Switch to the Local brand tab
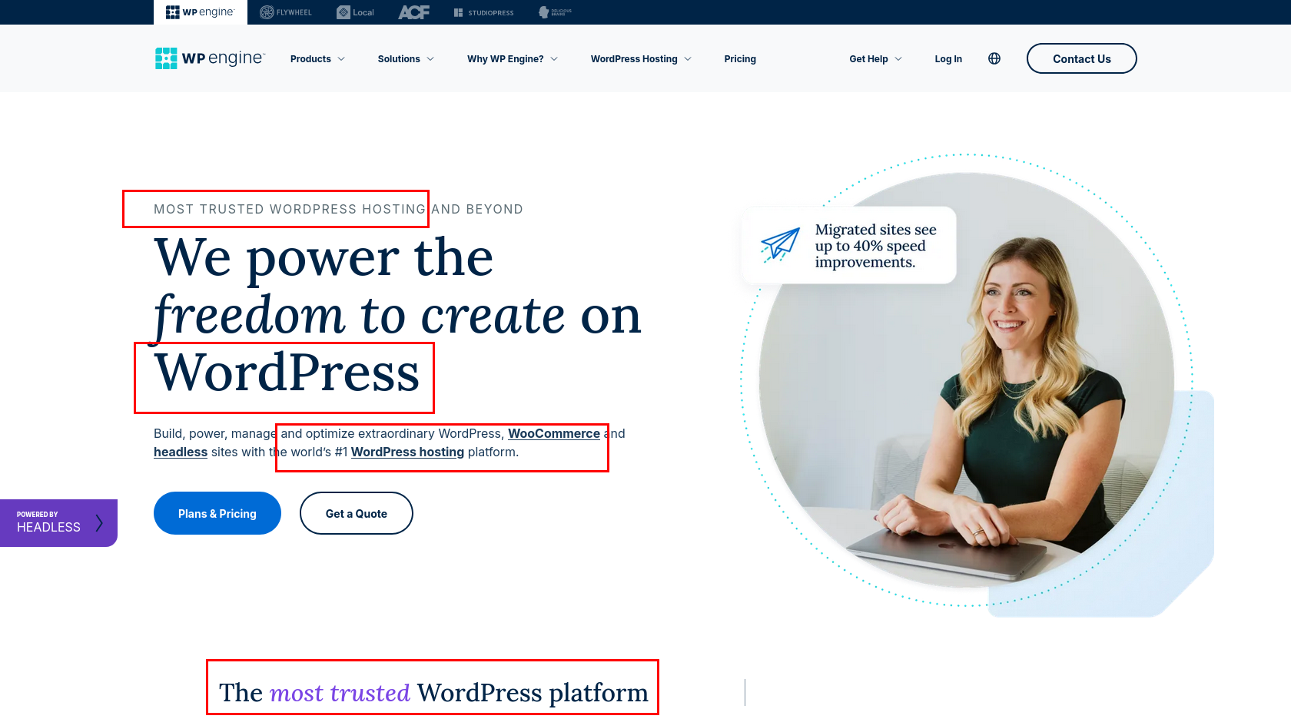The height and width of the screenshot is (719, 1291). [x=355, y=12]
